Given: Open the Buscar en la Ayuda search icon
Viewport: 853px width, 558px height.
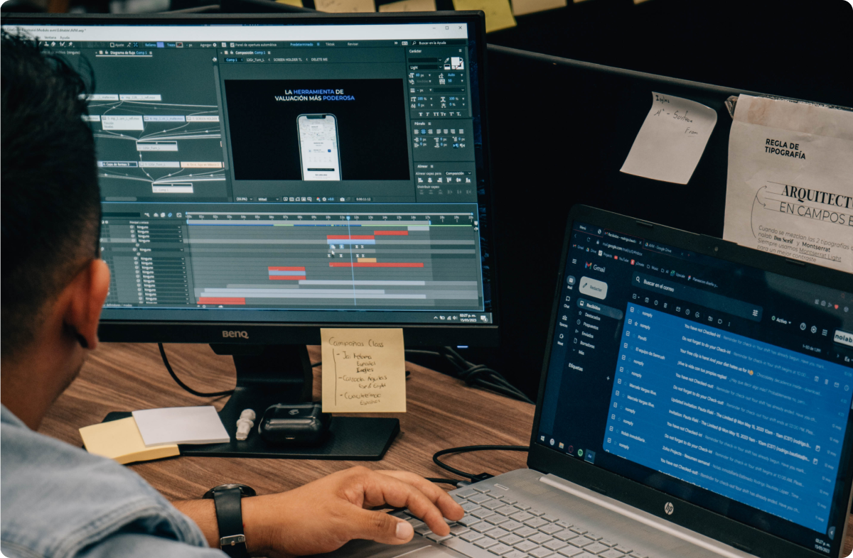Looking at the screenshot, I should click(x=413, y=43).
